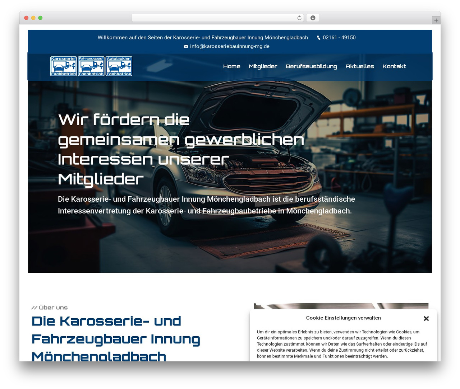Click the red window close button
Screen dimensions: 460x389
(x=26, y=18)
